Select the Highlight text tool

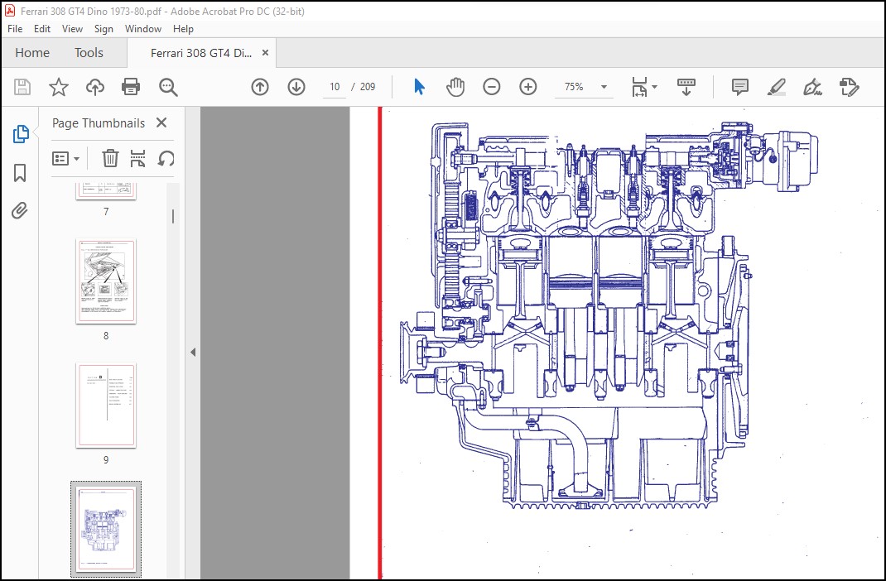point(777,87)
